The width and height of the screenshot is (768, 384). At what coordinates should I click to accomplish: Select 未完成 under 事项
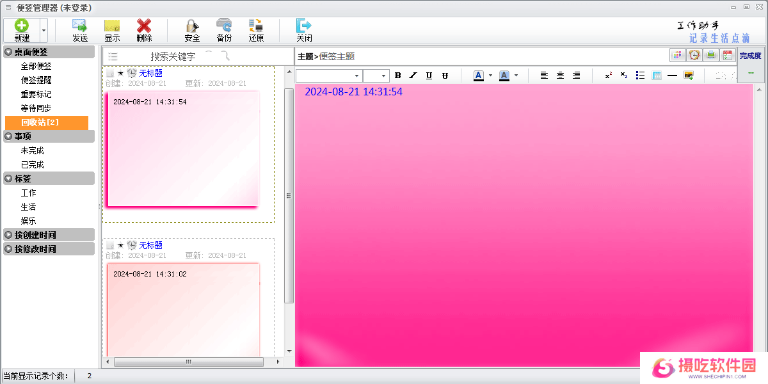coord(32,150)
